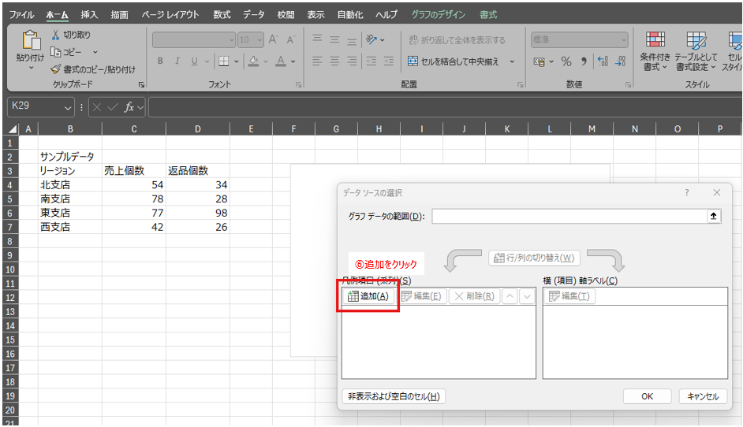Click the fx insert function icon
The height and width of the screenshot is (427, 743).
(x=129, y=107)
